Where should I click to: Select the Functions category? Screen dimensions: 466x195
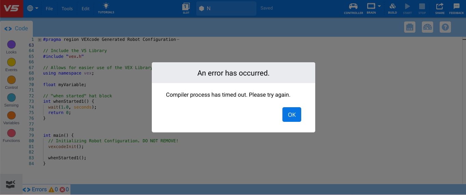11,135
